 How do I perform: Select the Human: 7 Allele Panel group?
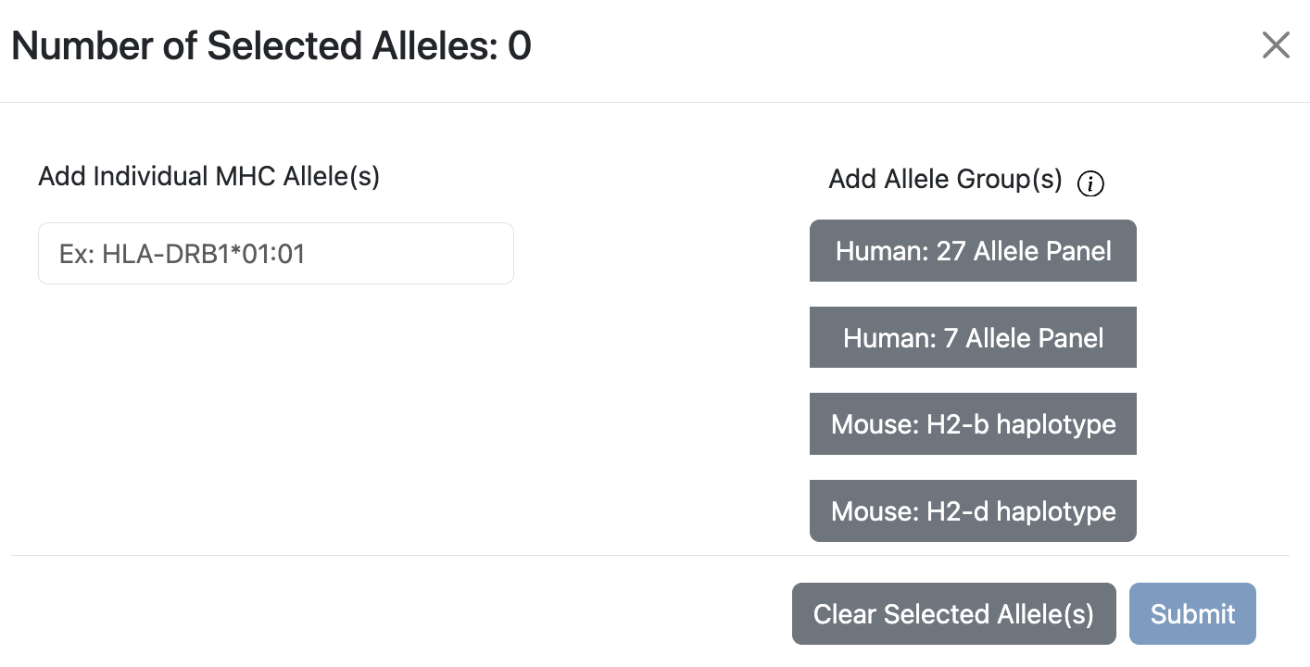point(973,337)
